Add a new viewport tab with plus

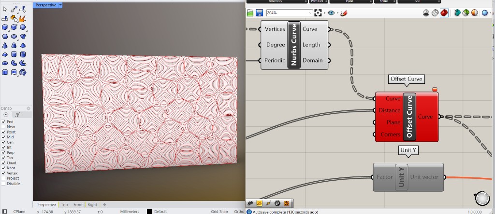(x=104, y=204)
